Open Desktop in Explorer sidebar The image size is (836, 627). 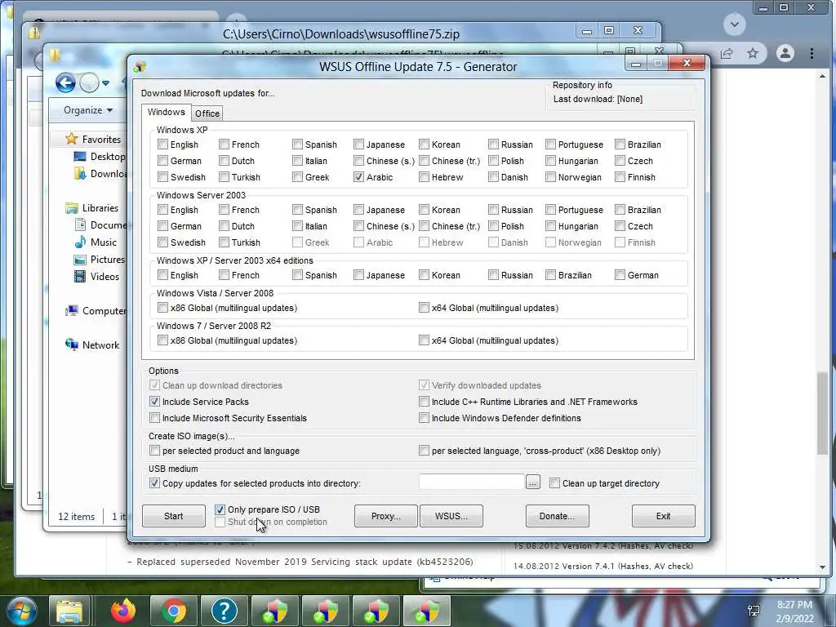point(99,156)
